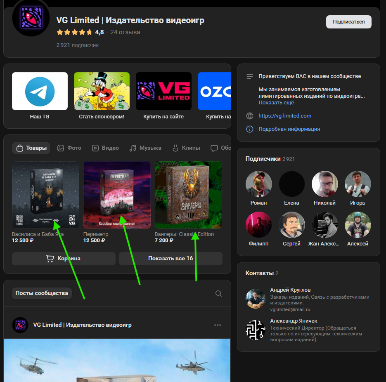The image size is (386, 382).
Task: Click the Подписаться button
Action: 348,22
